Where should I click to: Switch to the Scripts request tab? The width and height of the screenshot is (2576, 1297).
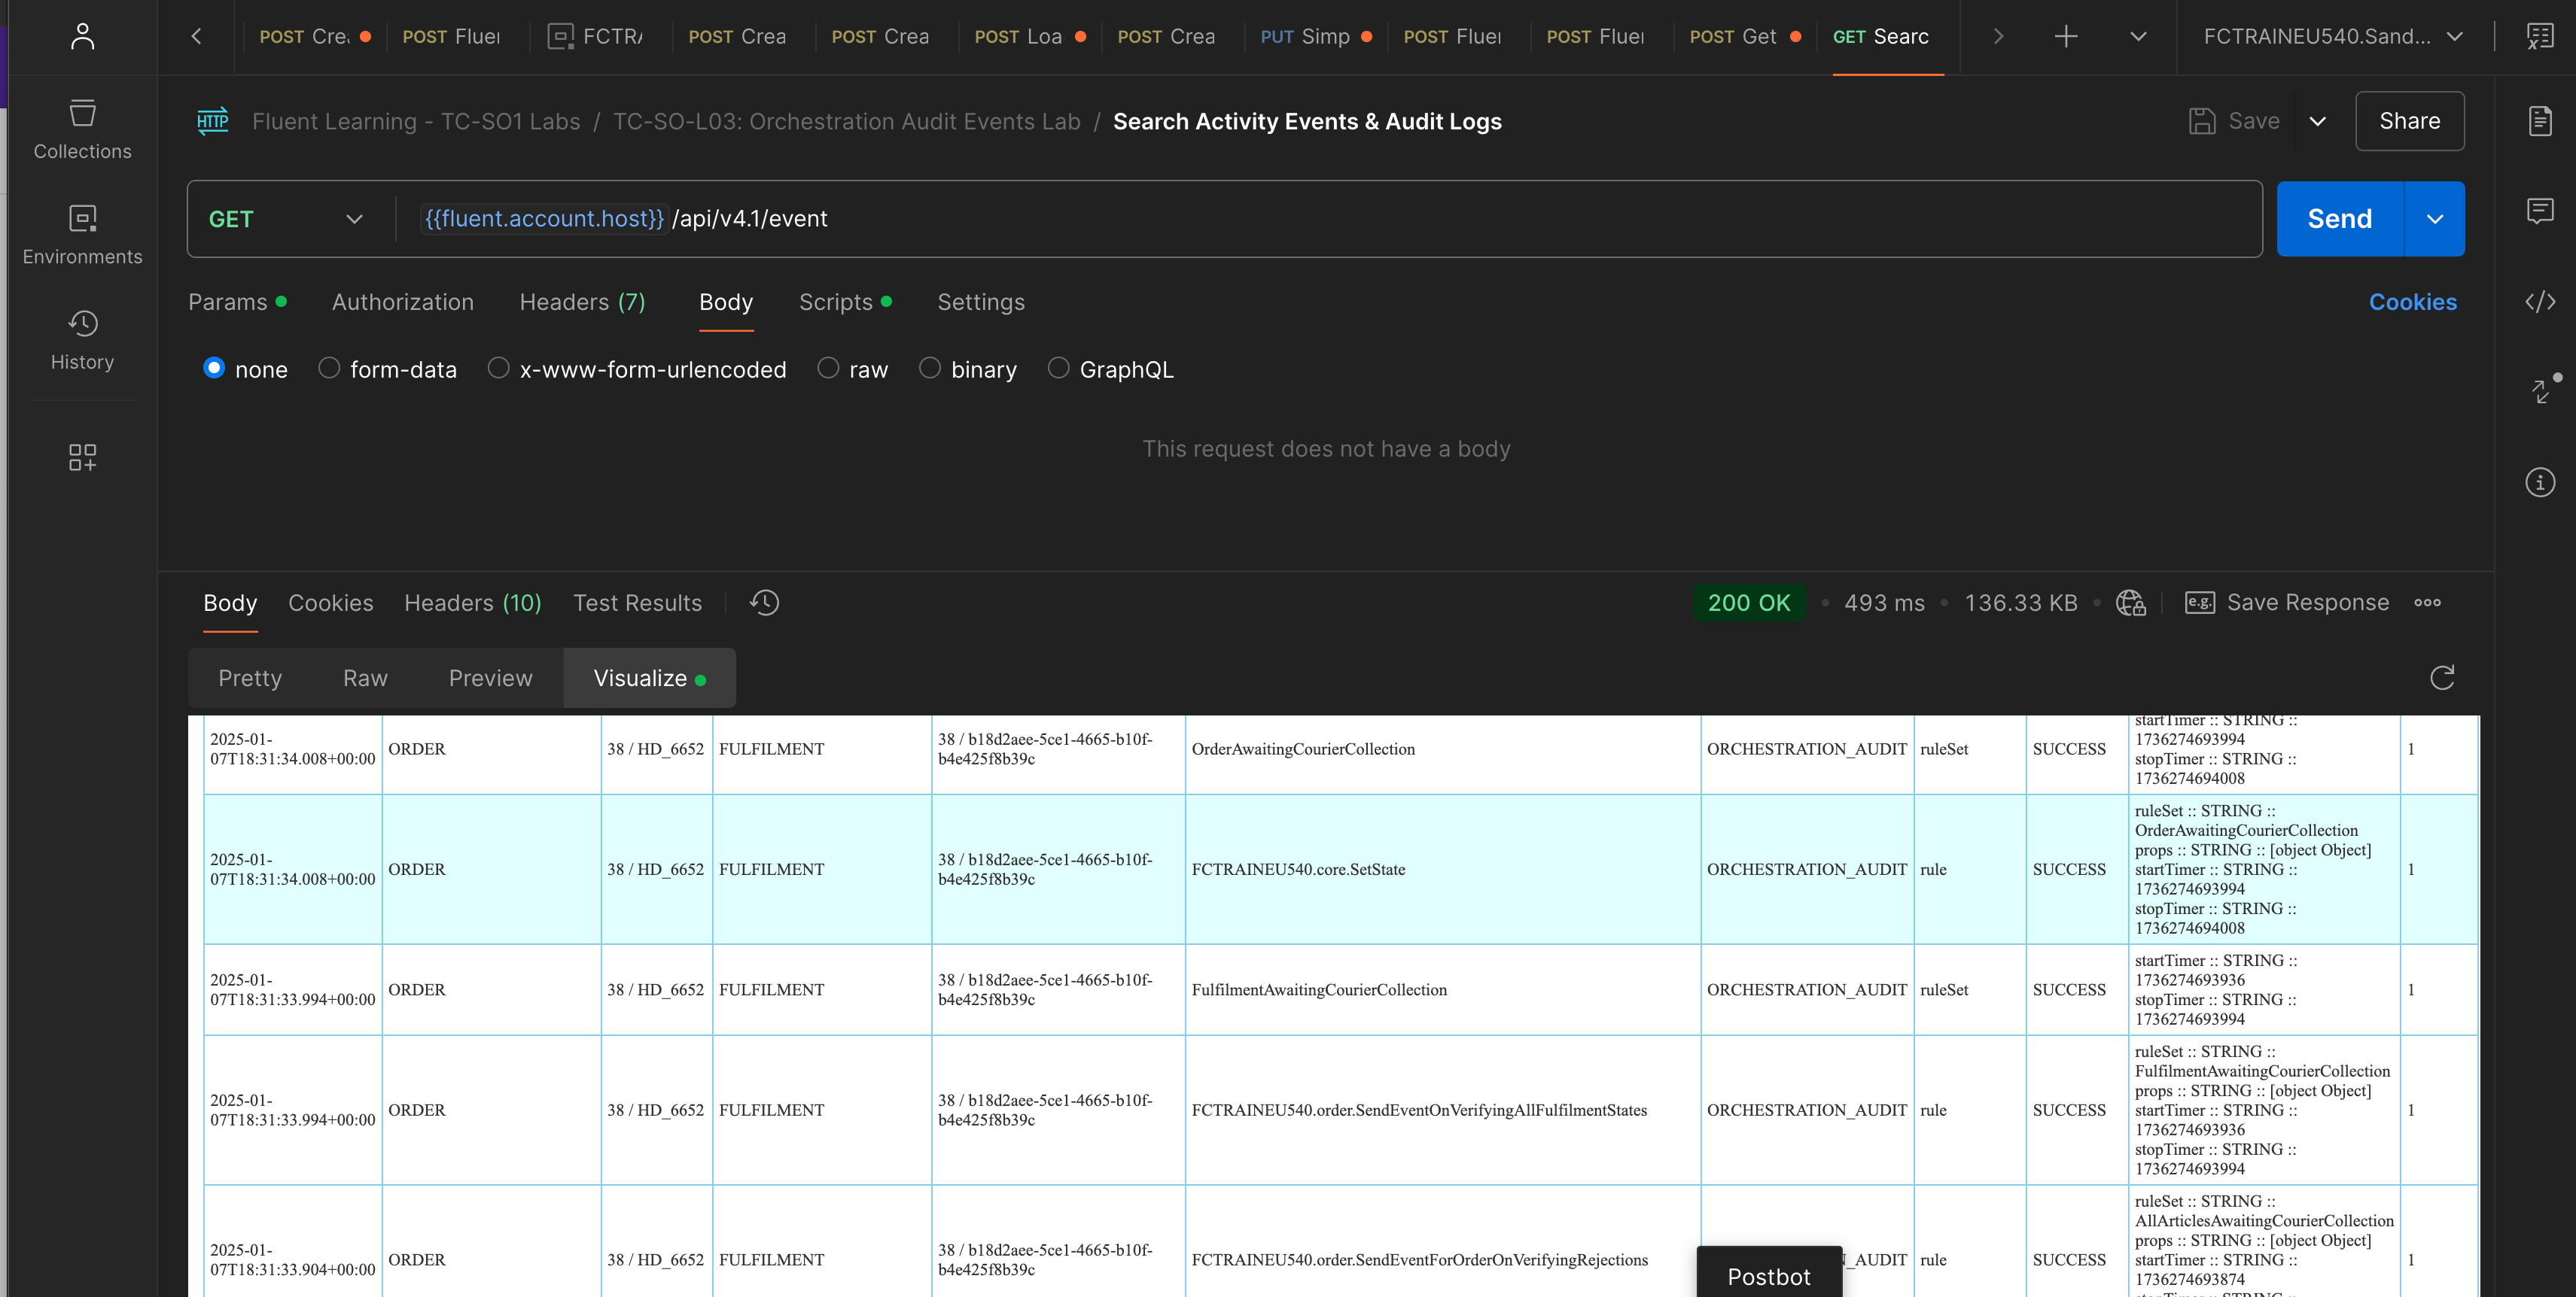click(x=836, y=302)
